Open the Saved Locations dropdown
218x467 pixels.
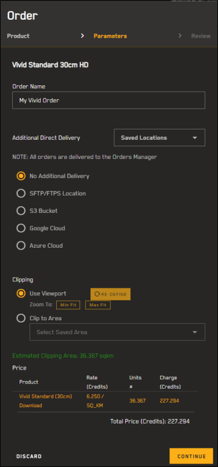pos(159,137)
